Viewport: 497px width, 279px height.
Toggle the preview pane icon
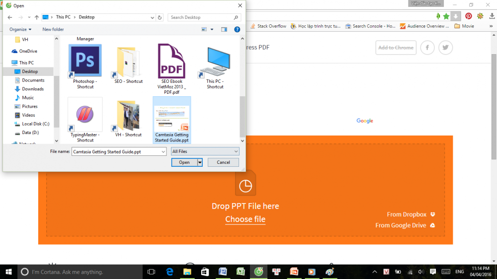(224, 29)
